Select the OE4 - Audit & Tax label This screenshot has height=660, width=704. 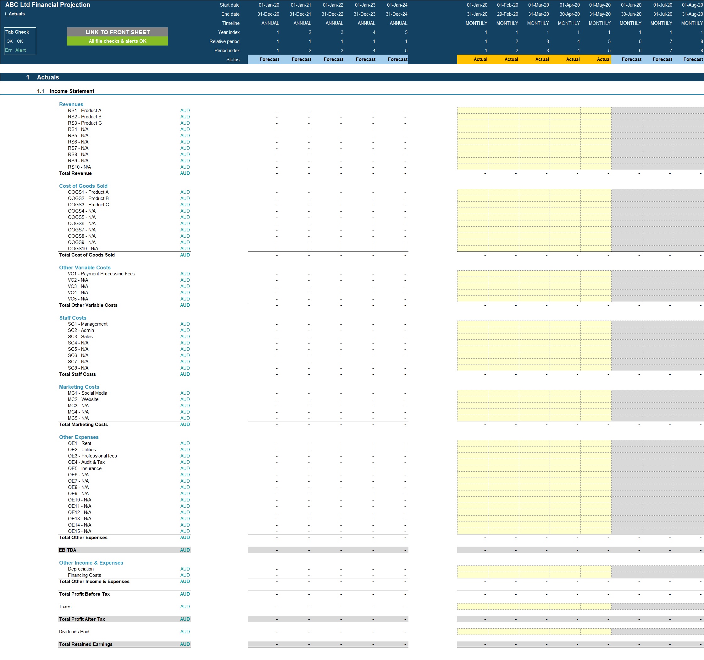pyautogui.click(x=86, y=462)
